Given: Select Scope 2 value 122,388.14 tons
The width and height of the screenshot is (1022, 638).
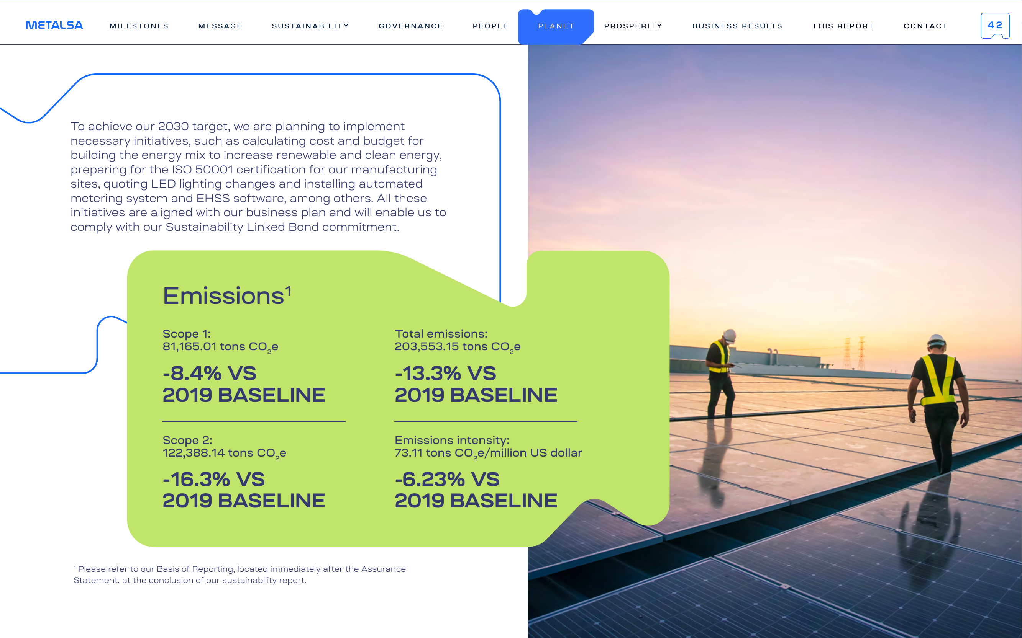Looking at the screenshot, I should pyautogui.click(x=224, y=453).
